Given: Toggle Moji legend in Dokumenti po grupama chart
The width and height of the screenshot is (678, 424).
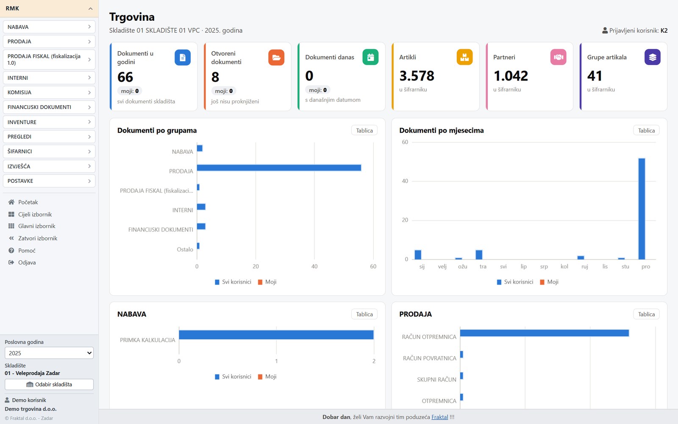Looking at the screenshot, I should point(267,282).
